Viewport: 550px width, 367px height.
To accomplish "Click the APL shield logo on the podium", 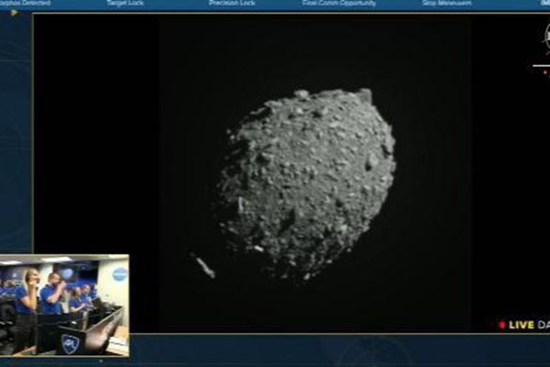I will point(71,343).
